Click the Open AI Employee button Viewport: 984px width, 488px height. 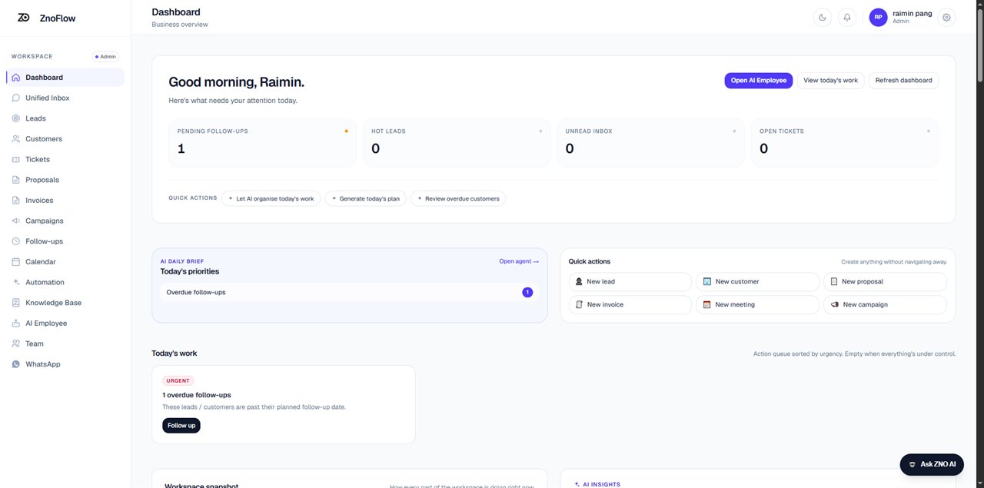click(x=758, y=80)
